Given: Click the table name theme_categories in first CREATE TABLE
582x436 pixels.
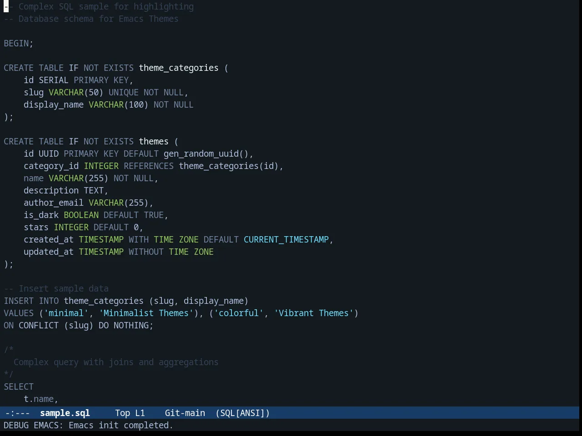Looking at the screenshot, I should pyautogui.click(x=179, y=68).
